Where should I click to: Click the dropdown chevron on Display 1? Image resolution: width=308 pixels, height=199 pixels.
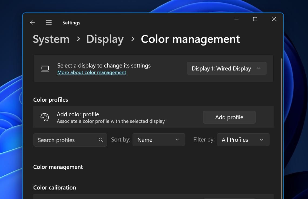[258, 68]
